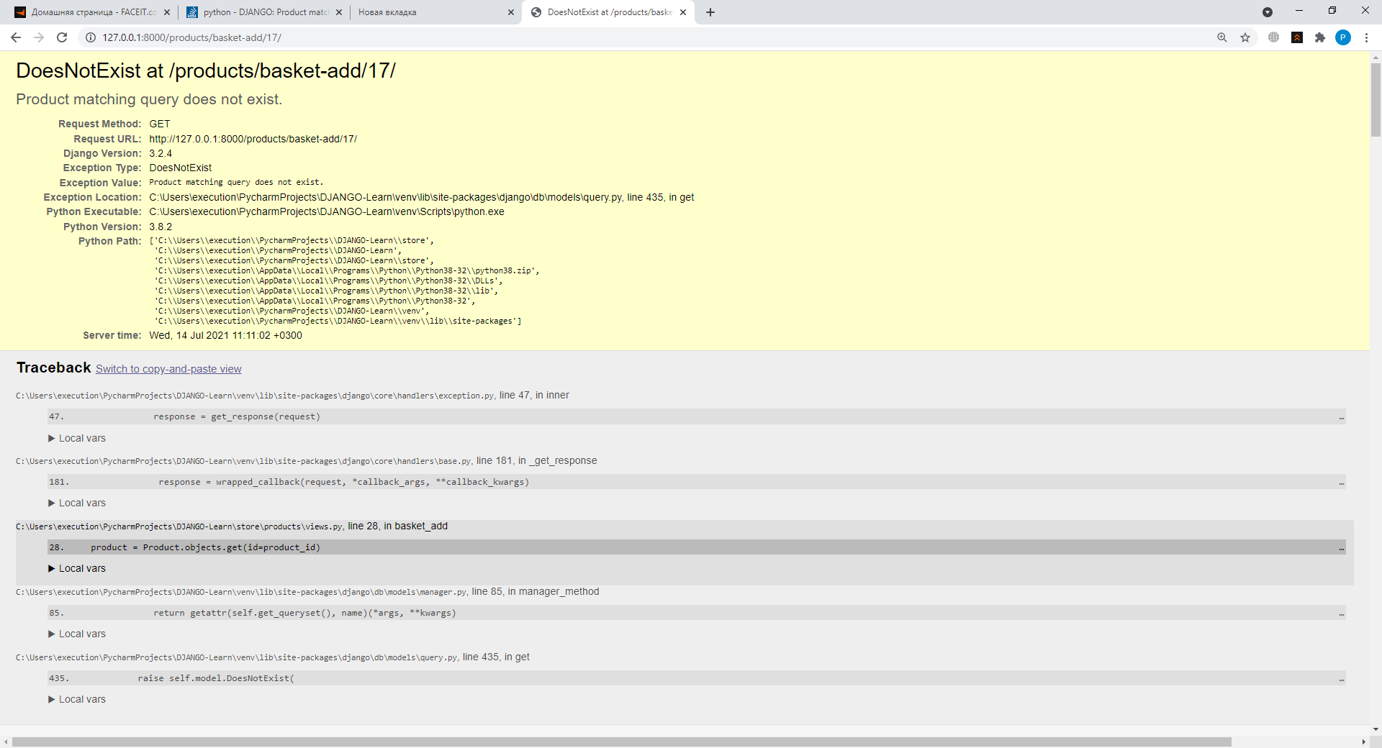This screenshot has height=748, width=1382.
Task: Bookmark this page with the star icon
Action: point(1245,37)
